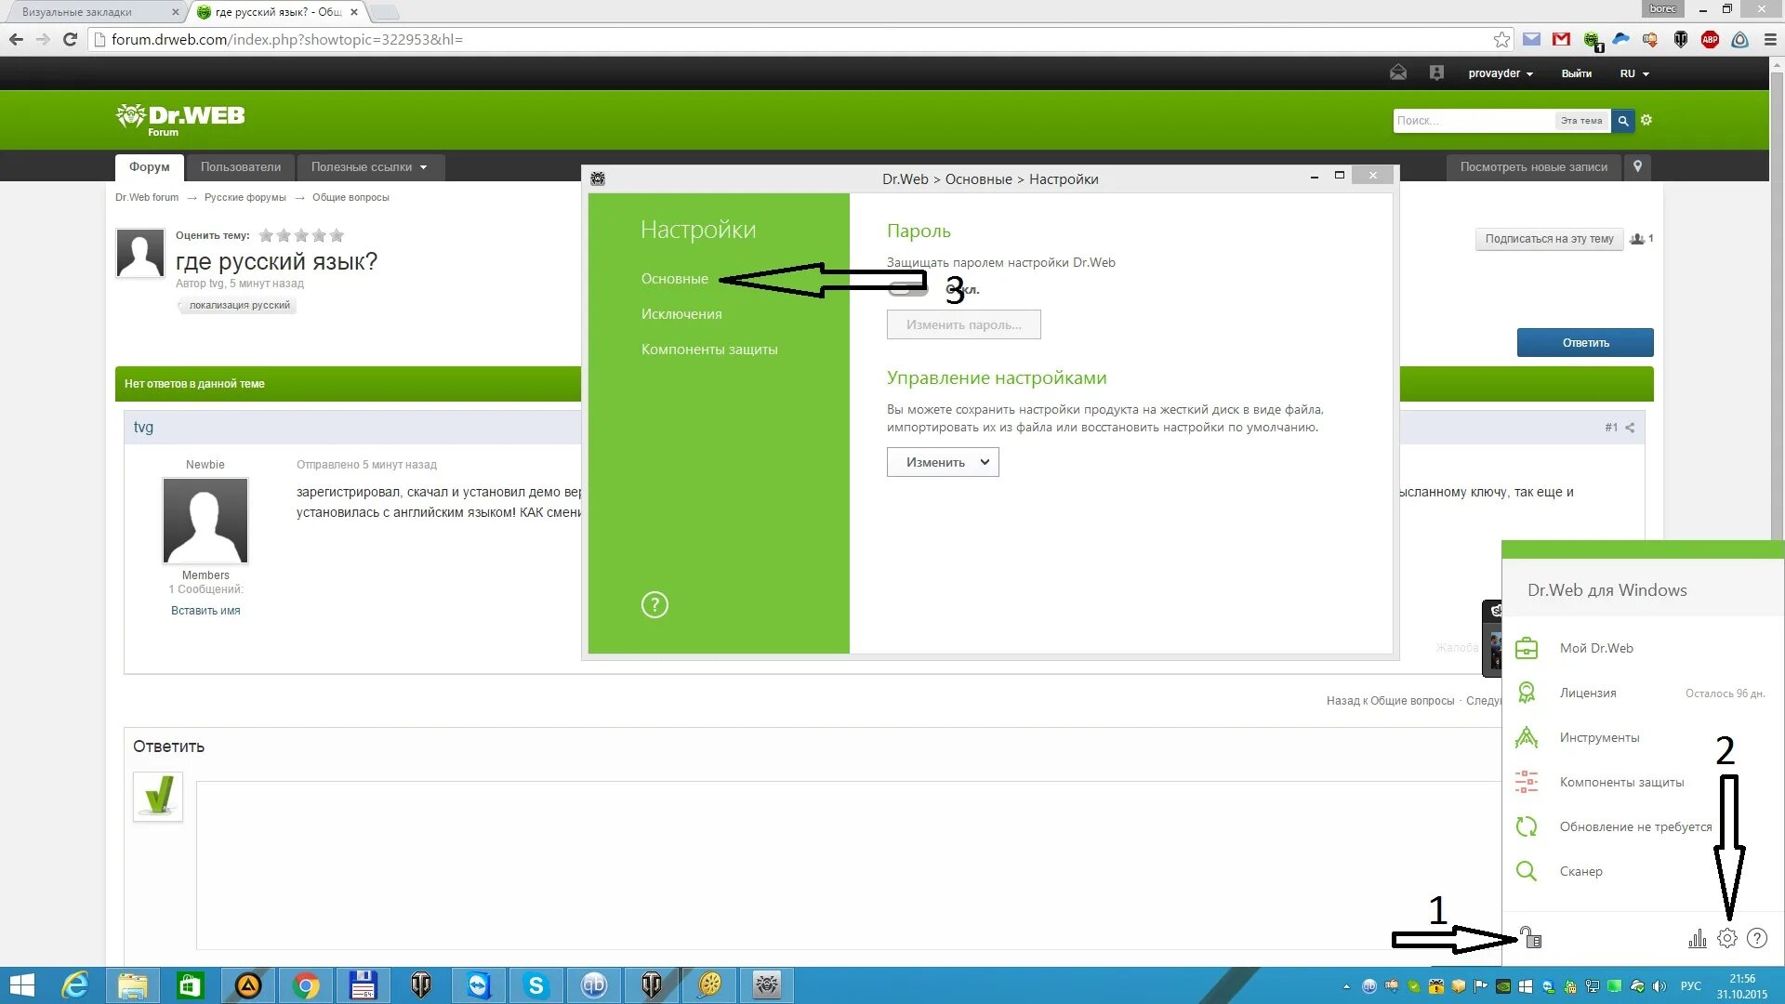This screenshot has width=1785, height=1004.
Task: Click Изменить пароль button
Action: [963, 324]
